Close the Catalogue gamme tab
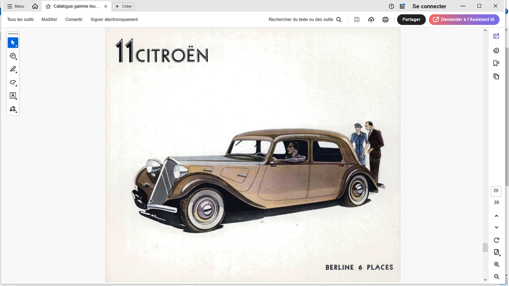This screenshot has height=286, width=509. point(106,6)
